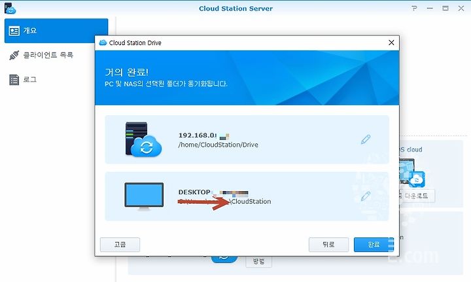Image resolution: width=471 pixels, height=282 pixels.
Task: Click the DESKTOP computer name text
Action: coord(194,192)
